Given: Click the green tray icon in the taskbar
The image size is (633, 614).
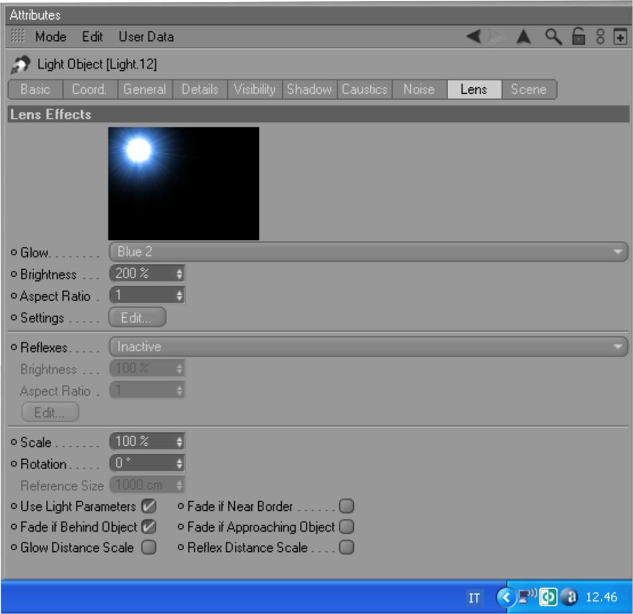Looking at the screenshot, I should pos(548,597).
